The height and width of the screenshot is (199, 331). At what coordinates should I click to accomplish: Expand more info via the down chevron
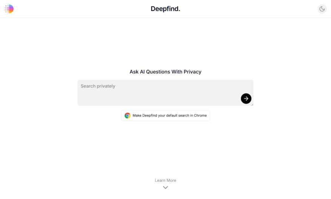[165, 187]
